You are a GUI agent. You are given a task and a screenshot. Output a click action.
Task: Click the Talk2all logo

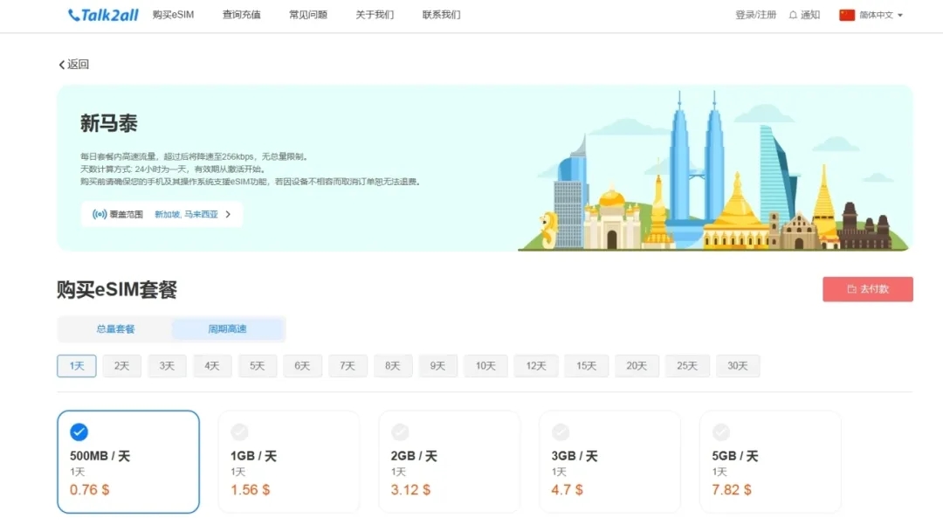tap(103, 15)
